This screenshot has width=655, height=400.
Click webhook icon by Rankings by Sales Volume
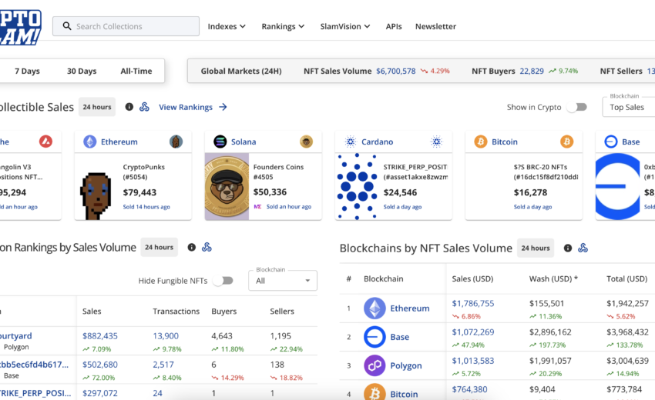click(207, 248)
